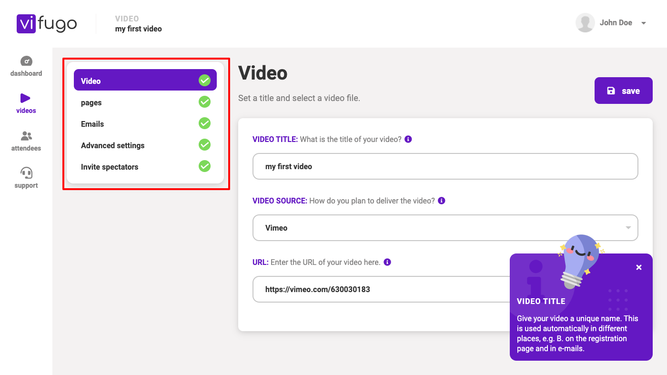Click the 'Video' page heading
667x375 pixels.
pos(263,73)
